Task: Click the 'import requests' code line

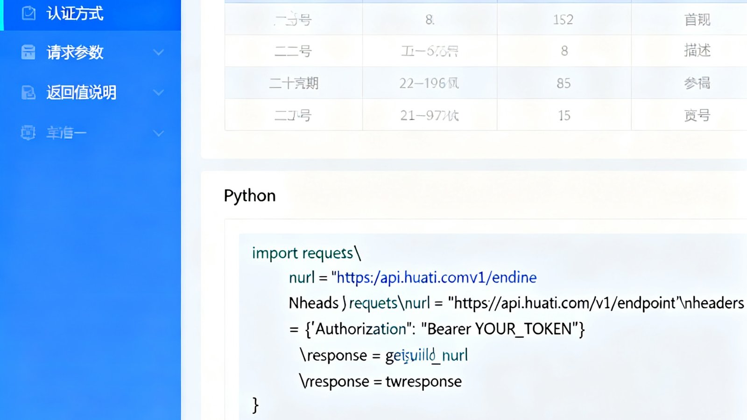Action: tap(306, 253)
